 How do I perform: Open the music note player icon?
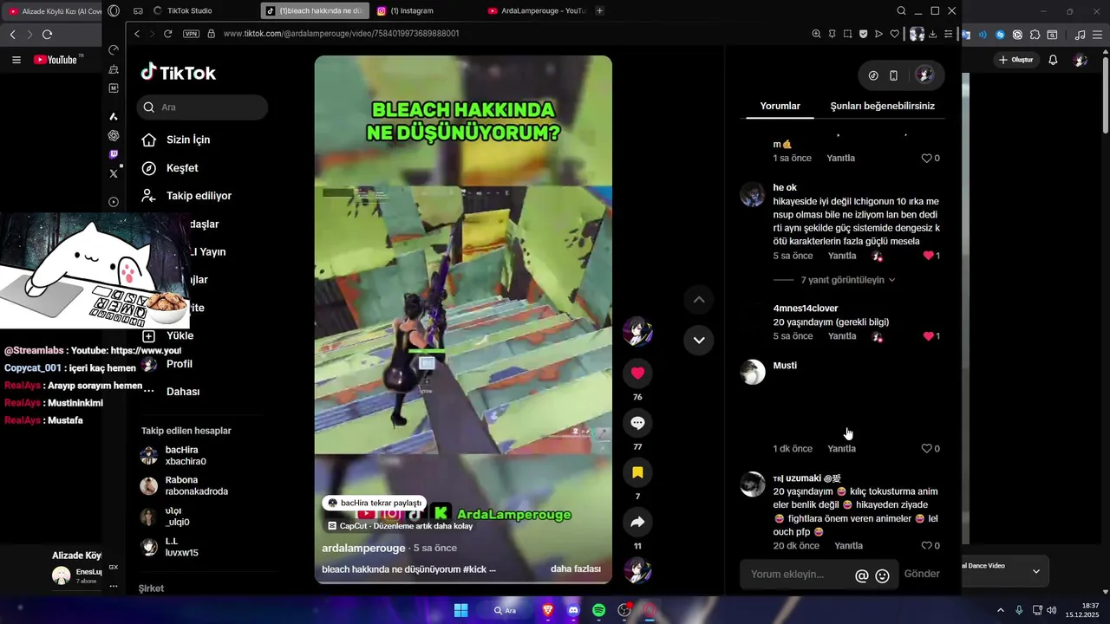(x=1080, y=35)
